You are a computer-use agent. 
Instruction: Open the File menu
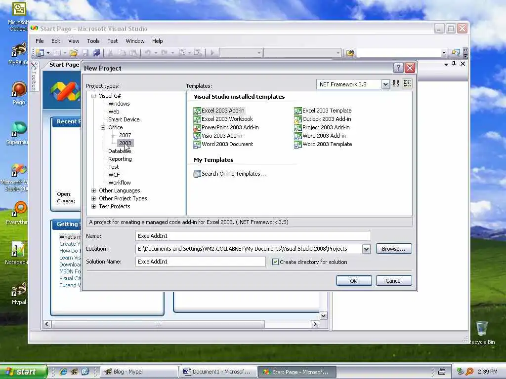tap(40, 41)
